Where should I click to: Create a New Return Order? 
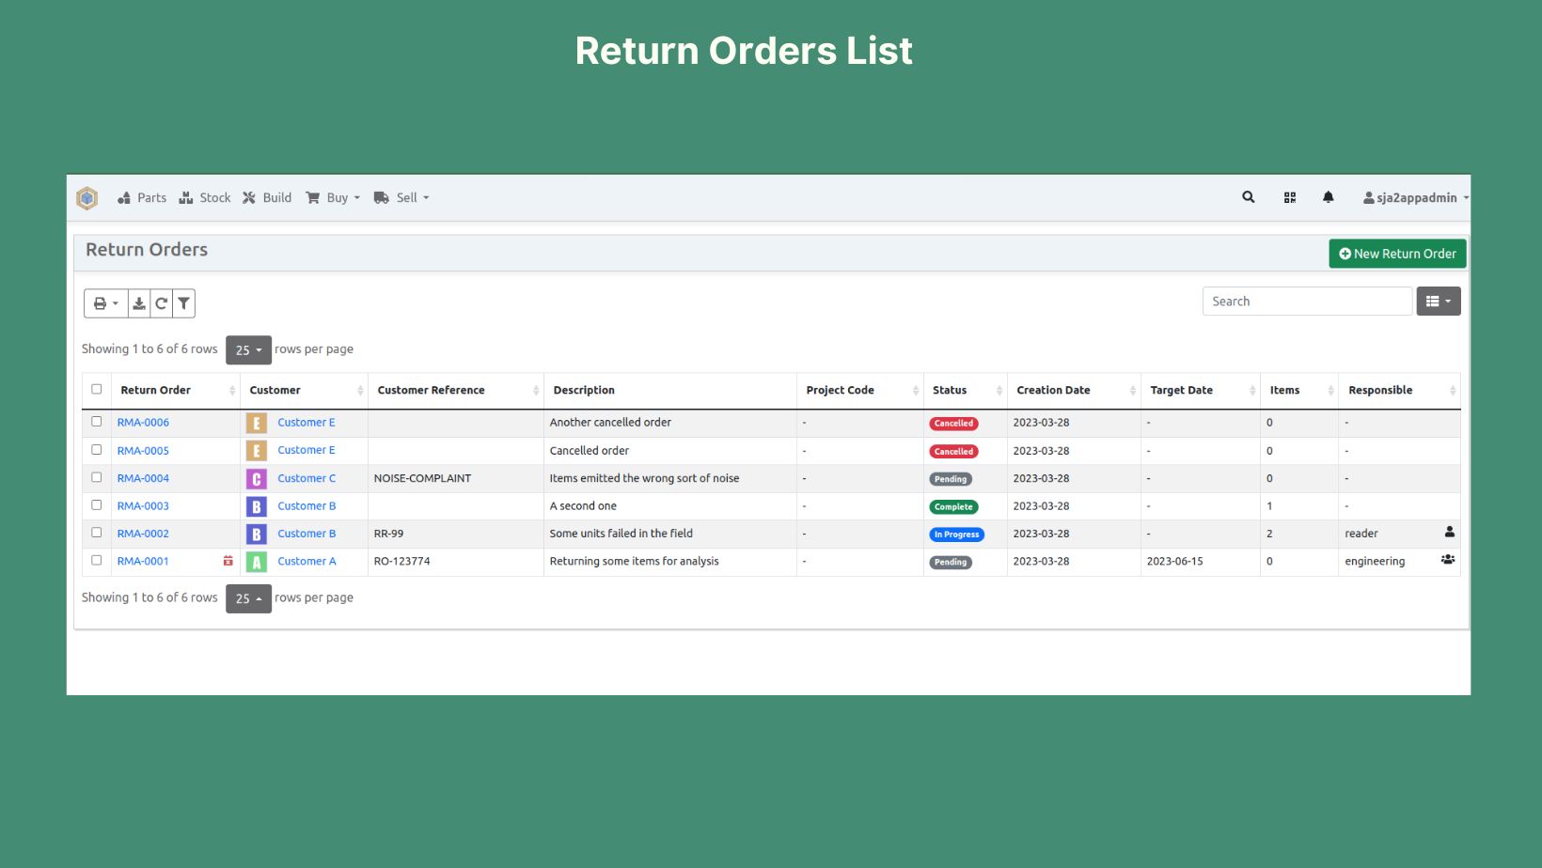1396,254
